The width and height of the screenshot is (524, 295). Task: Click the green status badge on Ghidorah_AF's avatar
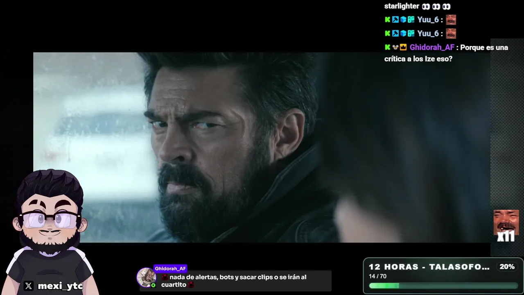click(x=153, y=285)
